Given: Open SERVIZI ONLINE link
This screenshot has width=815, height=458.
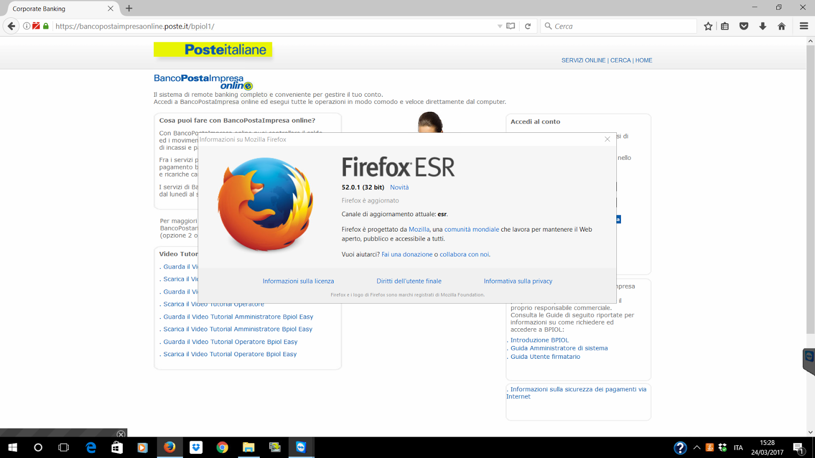Looking at the screenshot, I should pos(583,60).
